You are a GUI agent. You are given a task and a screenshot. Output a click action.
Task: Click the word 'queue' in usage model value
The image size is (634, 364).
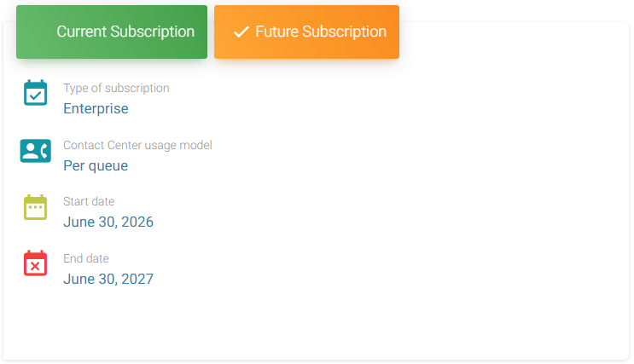(108, 165)
